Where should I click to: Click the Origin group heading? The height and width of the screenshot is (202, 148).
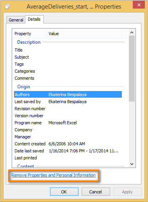tap(23, 87)
